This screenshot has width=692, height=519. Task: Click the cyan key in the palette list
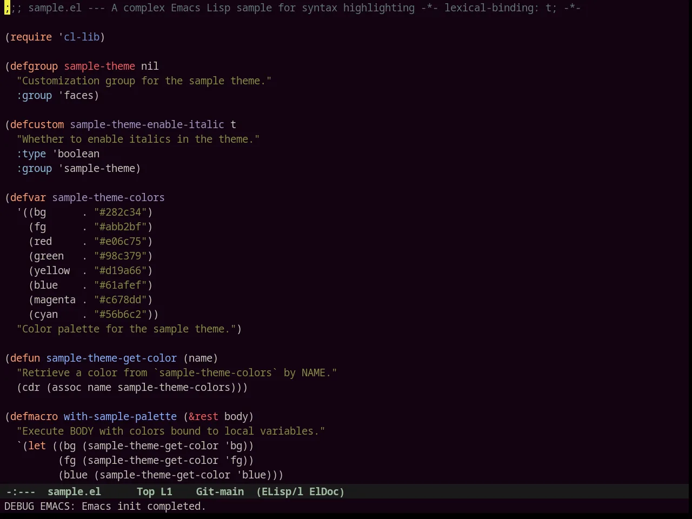point(46,314)
